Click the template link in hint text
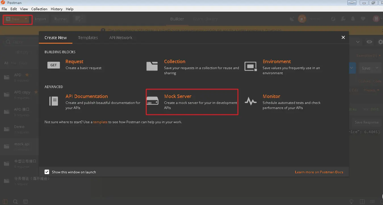This screenshot has height=205, width=383. pyautogui.click(x=100, y=122)
